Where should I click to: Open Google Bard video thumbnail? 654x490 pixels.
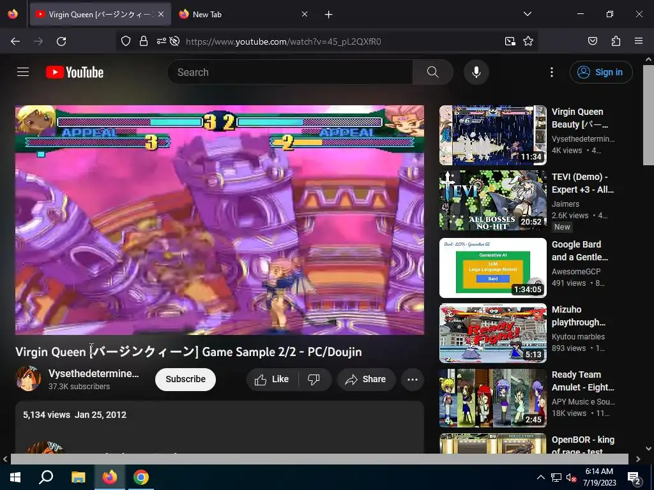pos(492,267)
